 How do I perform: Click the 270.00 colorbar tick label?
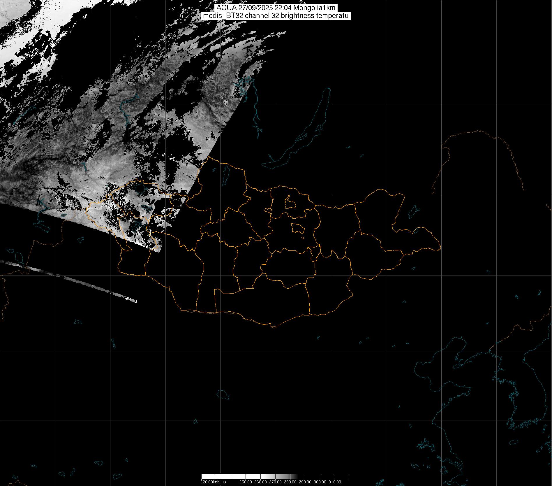[276, 482]
